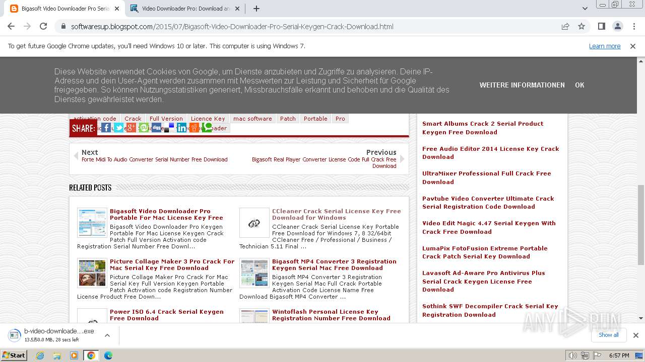Share the post on LinkedIn
The image size is (645, 362).
click(181, 128)
